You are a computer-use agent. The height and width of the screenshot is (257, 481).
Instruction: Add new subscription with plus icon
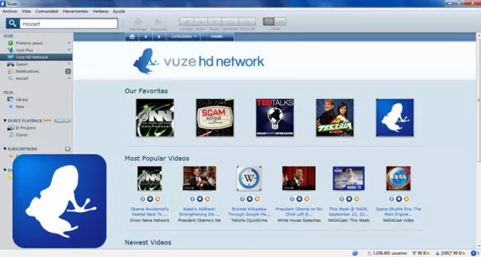[x=68, y=149]
